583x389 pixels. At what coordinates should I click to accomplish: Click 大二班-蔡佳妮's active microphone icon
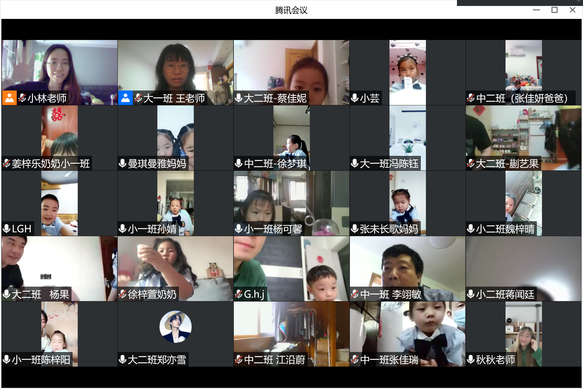239,98
